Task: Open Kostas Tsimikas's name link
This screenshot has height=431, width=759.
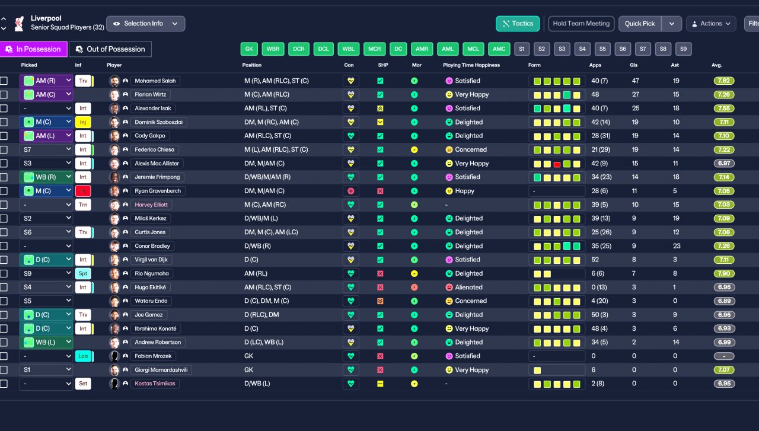Action: coord(155,384)
